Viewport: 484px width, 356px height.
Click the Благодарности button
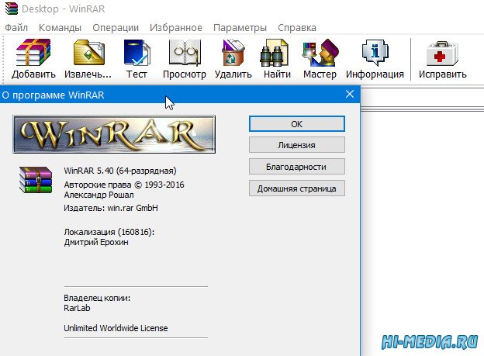point(296,167)
